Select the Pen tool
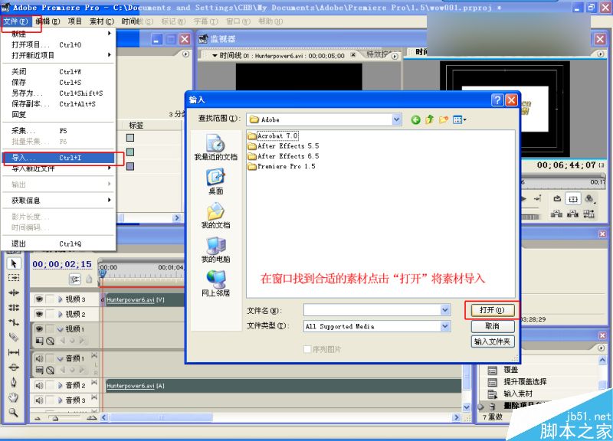Image resolution: width=613 pixels, height=441 pixels. click(14, 382)
